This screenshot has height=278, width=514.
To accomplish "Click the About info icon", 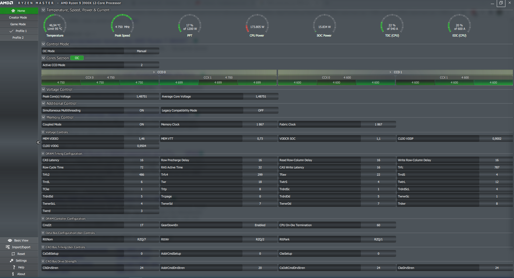I will point(13,274).
